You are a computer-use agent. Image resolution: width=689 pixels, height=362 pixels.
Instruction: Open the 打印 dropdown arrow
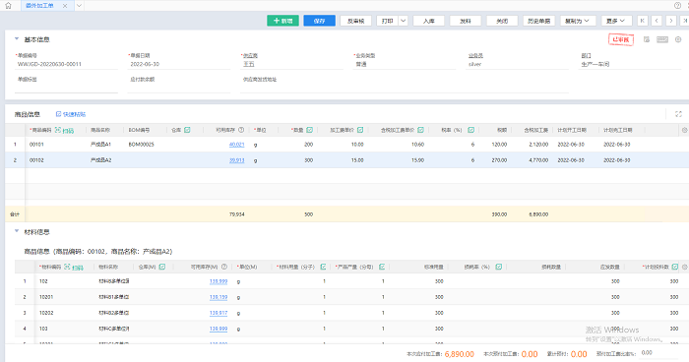404,21
